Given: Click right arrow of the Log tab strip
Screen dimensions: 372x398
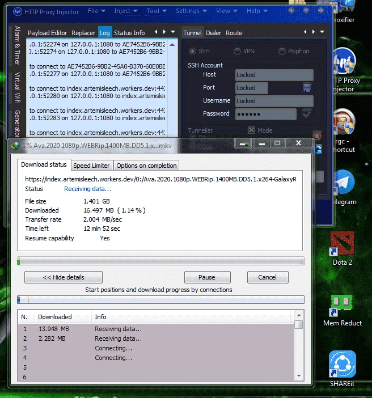Looking at the screenshot, I should (x=164, y=32).
